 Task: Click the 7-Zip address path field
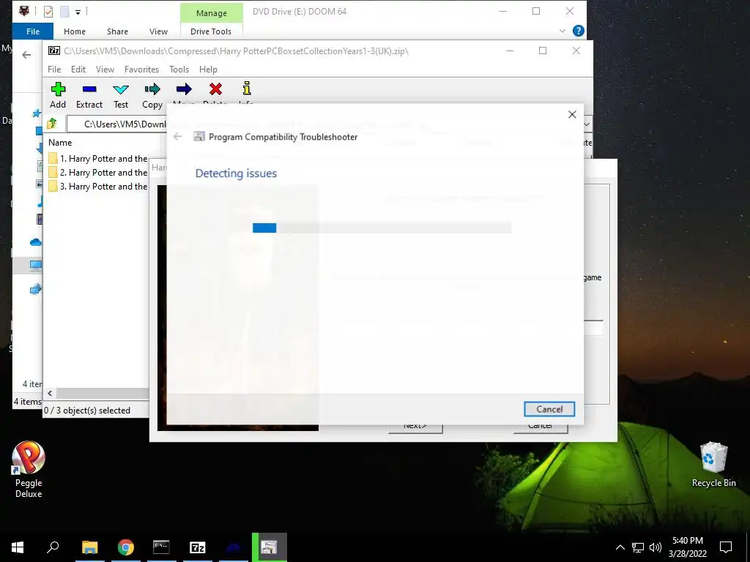point(116,124)
